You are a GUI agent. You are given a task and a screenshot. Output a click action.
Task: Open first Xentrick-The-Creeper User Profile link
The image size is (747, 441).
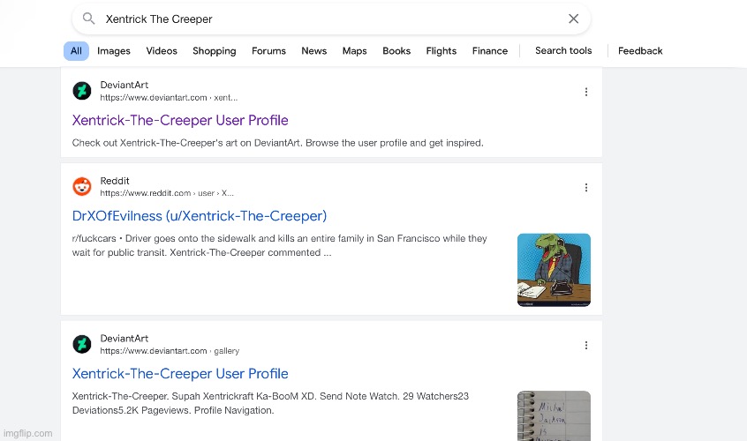(180, 120)
